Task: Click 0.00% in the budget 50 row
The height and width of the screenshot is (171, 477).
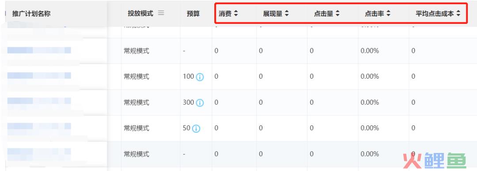Action: 370,128
